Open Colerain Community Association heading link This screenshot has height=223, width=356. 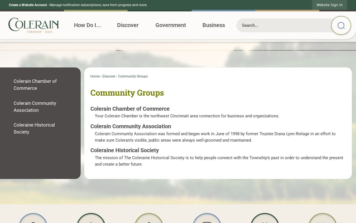131,126
